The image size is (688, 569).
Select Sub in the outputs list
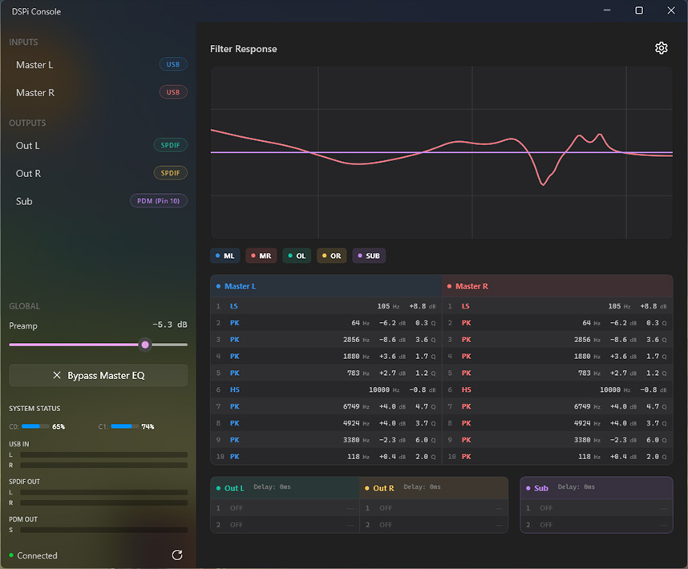coord(24,201)
